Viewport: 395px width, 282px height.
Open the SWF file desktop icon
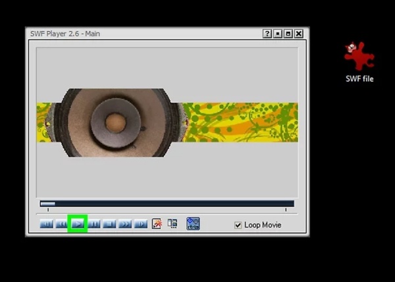pyautogui.click(x=359, y=62)
